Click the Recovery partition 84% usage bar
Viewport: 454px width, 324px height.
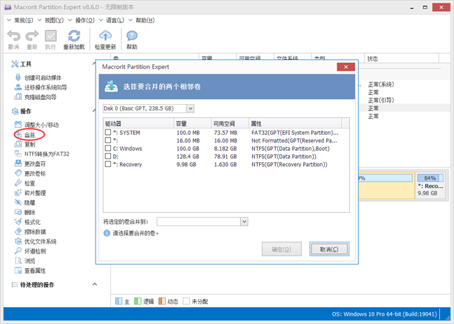430,178
